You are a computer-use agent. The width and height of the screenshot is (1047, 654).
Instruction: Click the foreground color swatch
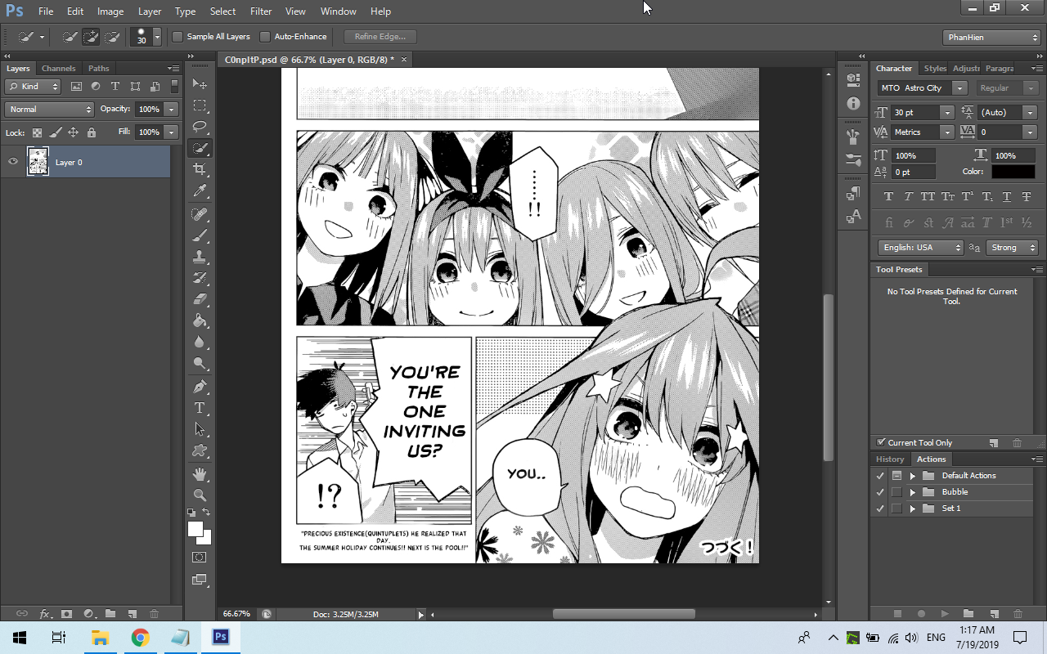[195, 529]
